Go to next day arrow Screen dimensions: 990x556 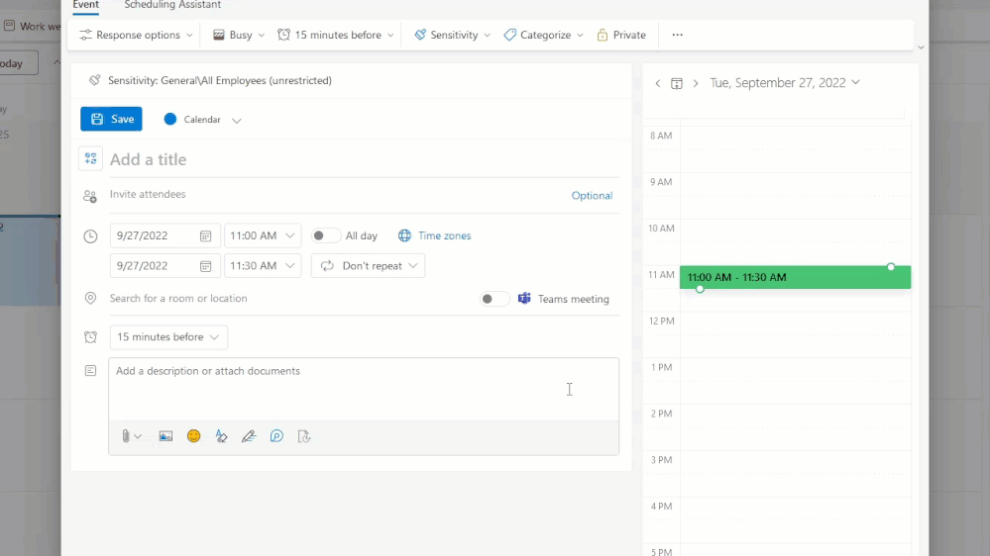tap(695, 83)
